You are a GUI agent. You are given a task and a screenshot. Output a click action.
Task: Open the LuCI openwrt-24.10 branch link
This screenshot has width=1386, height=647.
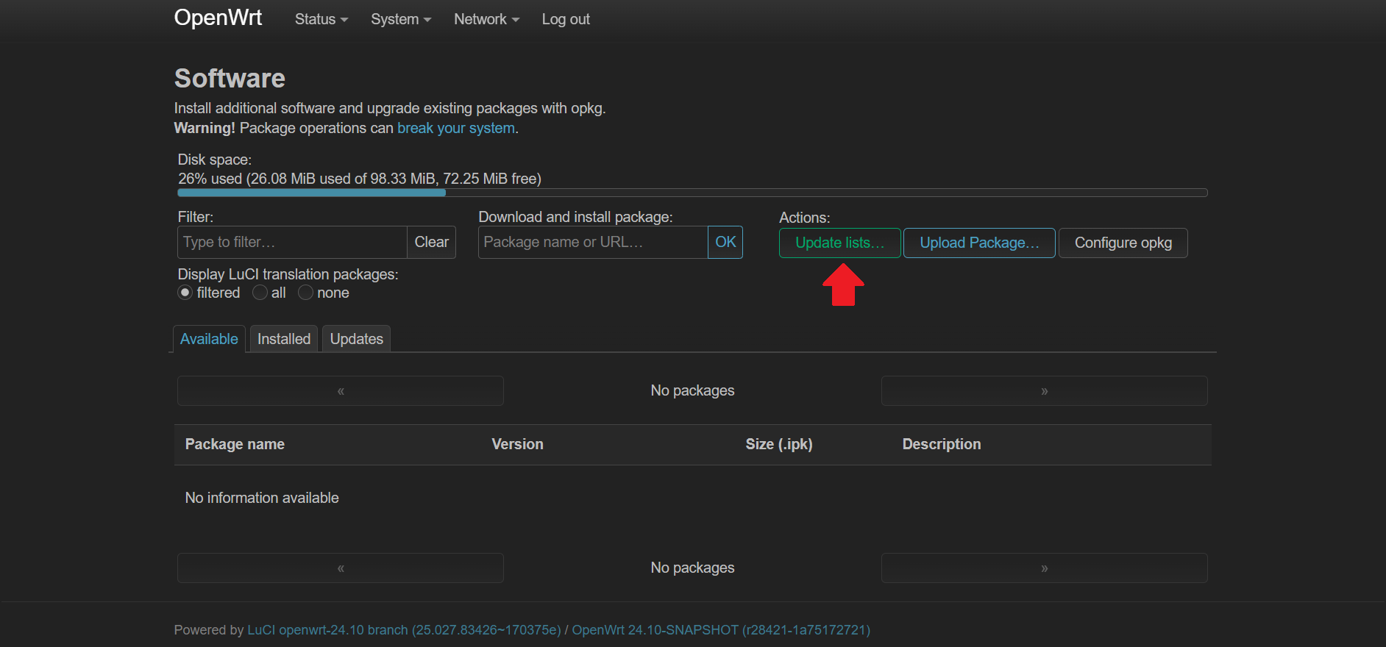(404, 630)
